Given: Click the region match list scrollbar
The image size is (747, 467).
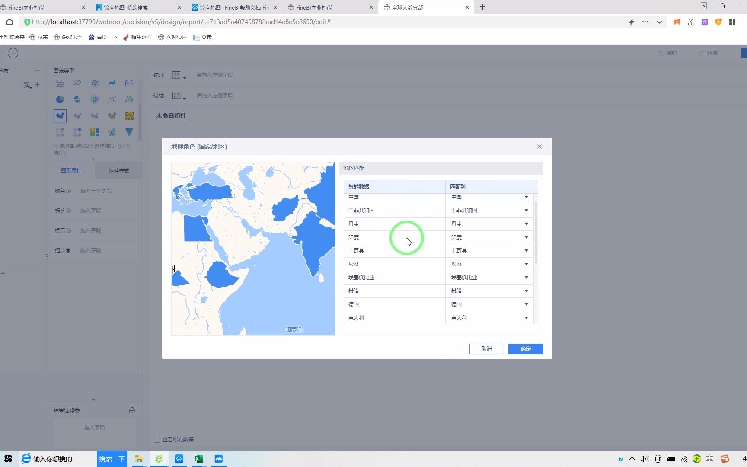Looking at the screenshot, I should [x=536, y=233].
